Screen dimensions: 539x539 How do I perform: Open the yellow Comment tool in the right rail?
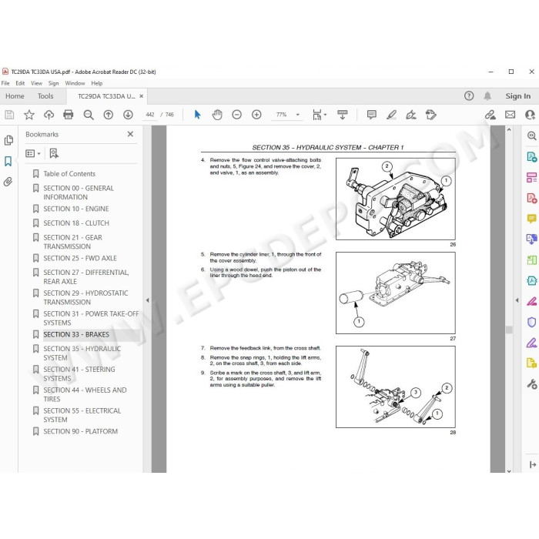coord(532,219)
